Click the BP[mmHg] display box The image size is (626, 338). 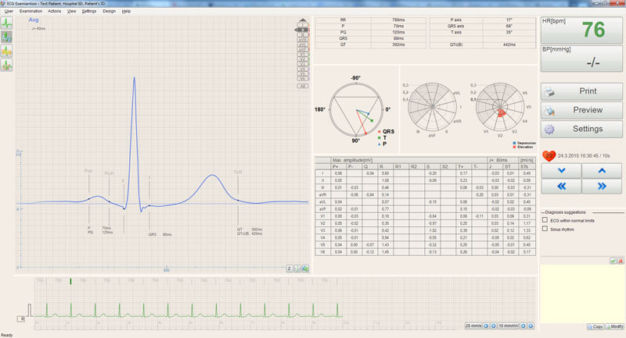click(581, 58)
